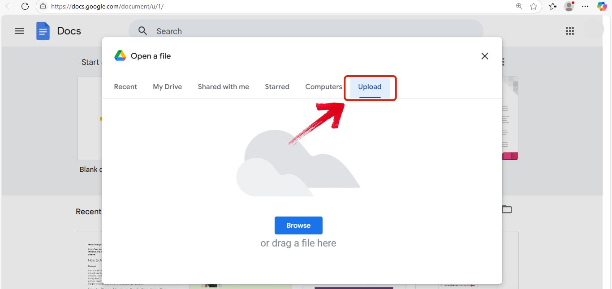Select the search magnifier icon
The width and height of the screenshot is (612, 289).
(142, 31)
